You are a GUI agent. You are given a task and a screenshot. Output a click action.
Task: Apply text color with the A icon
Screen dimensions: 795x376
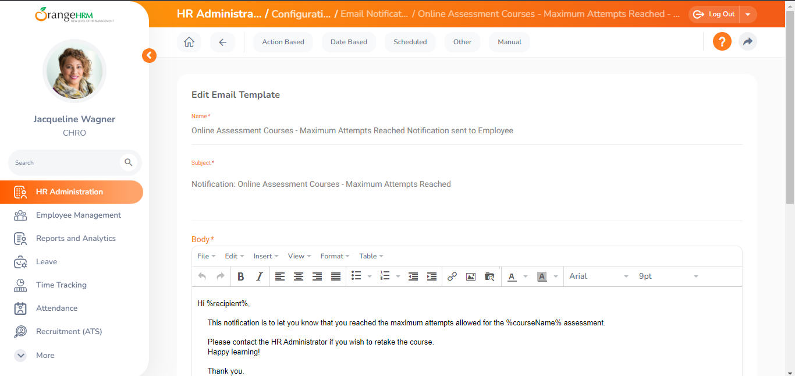pyautogui.click(x=512, y=276)
